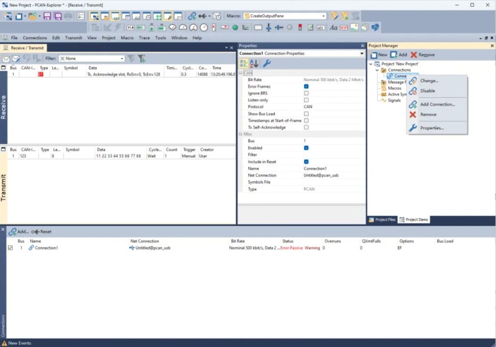The image size is (496, 347).
Task: Click the 11.5 numeric display instrument icon
Action: click(x=130, y=28)
